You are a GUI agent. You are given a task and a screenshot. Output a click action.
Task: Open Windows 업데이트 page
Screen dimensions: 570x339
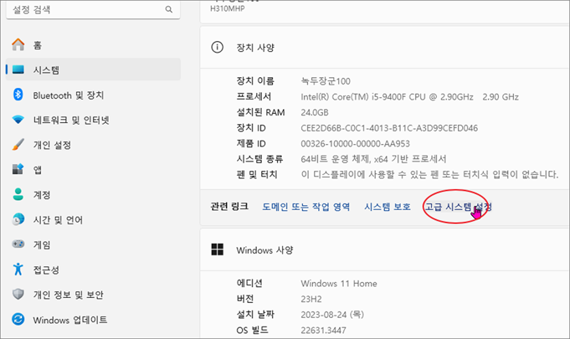(x=93, y=319)
